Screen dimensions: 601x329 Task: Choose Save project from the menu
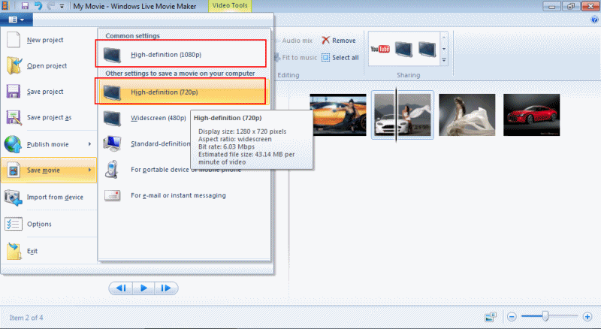click(x=49, y=92)
